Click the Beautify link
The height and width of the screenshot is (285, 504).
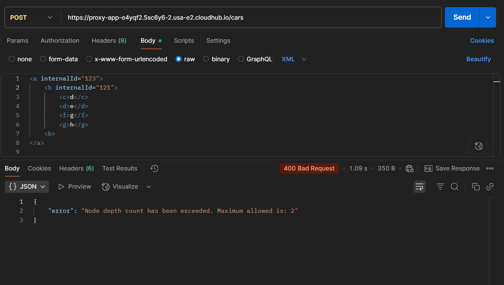(478, 59)
